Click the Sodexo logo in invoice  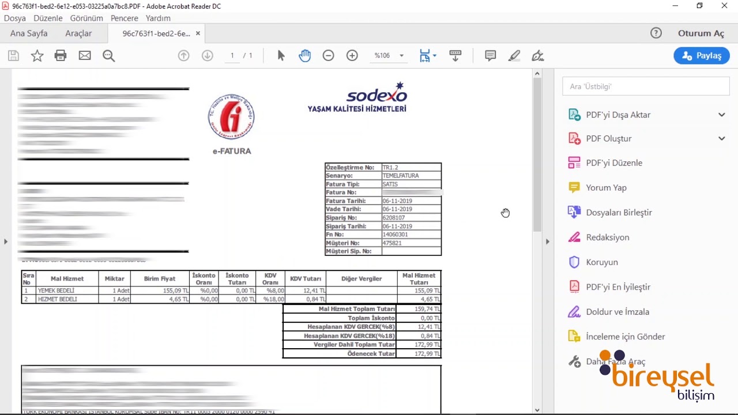point(376,93)
